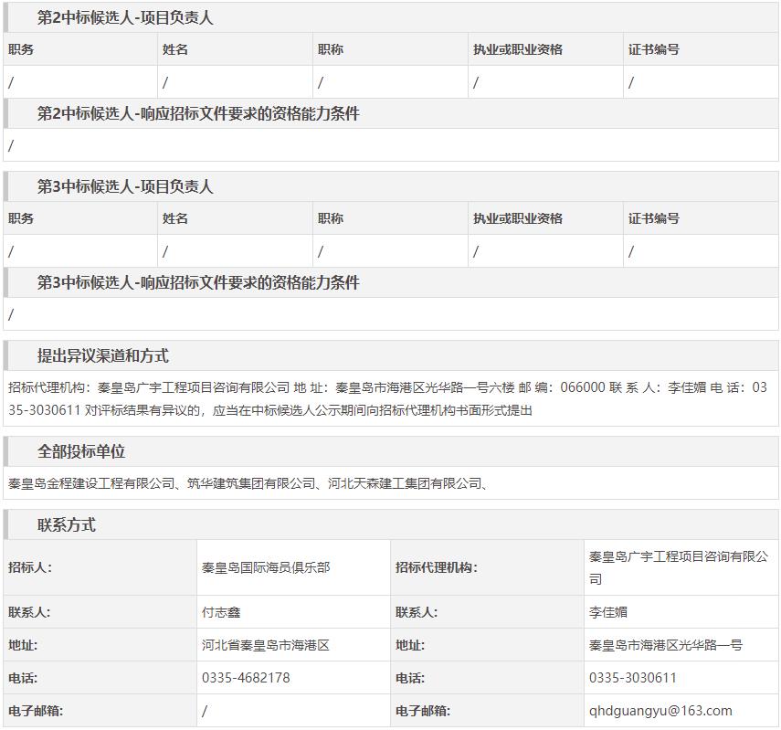
Task: Click the 秦皇岛市海港区光华路一号 address cell
Action: 666,645
